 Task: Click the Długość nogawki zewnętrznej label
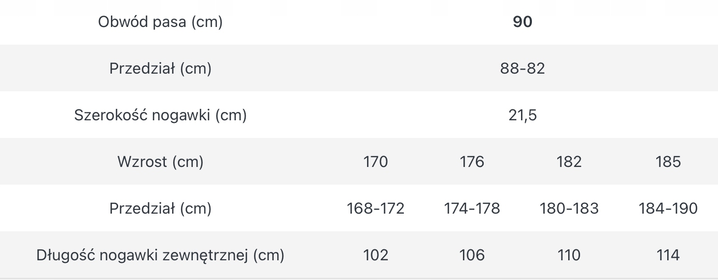(x=160, y=255)
